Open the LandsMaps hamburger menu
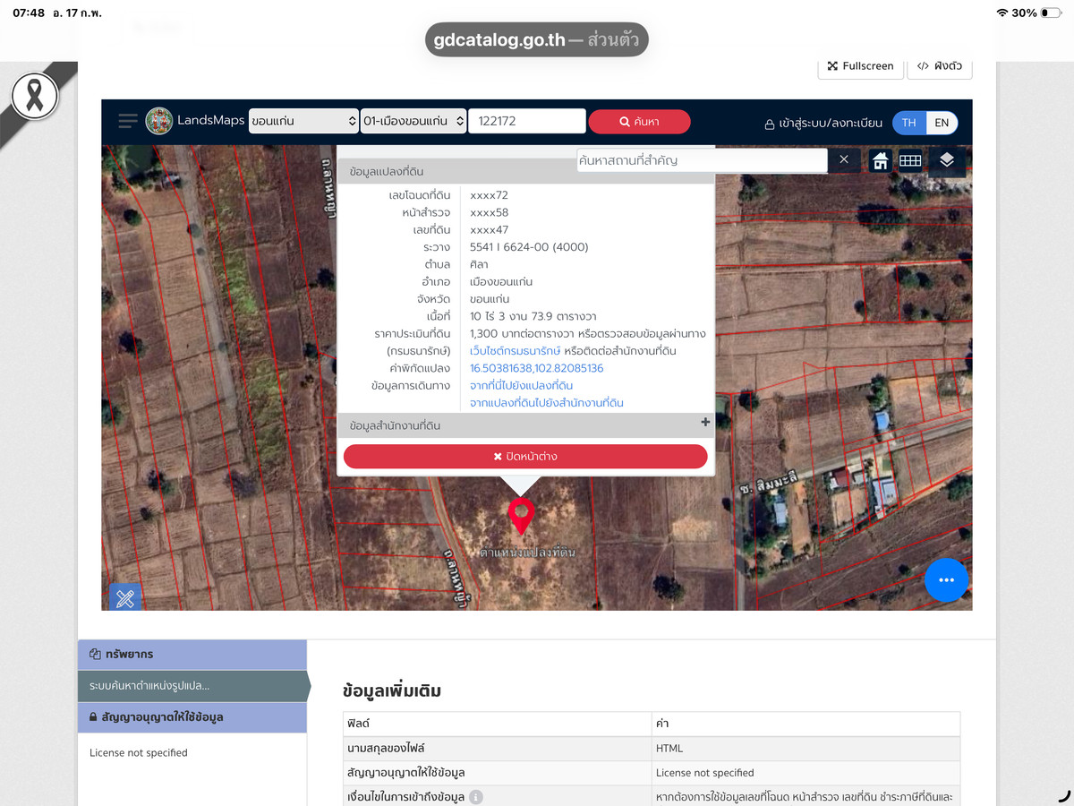This screenshot has width=1074, height=806. [x=128, y=122]
